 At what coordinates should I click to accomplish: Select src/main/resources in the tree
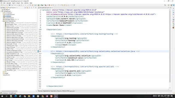point(10,14)
